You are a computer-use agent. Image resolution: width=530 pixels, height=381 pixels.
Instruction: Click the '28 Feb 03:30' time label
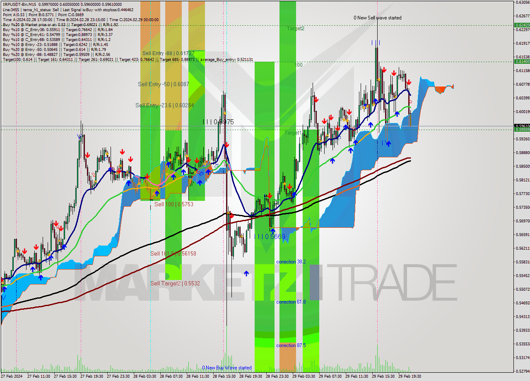pos(145,377)
